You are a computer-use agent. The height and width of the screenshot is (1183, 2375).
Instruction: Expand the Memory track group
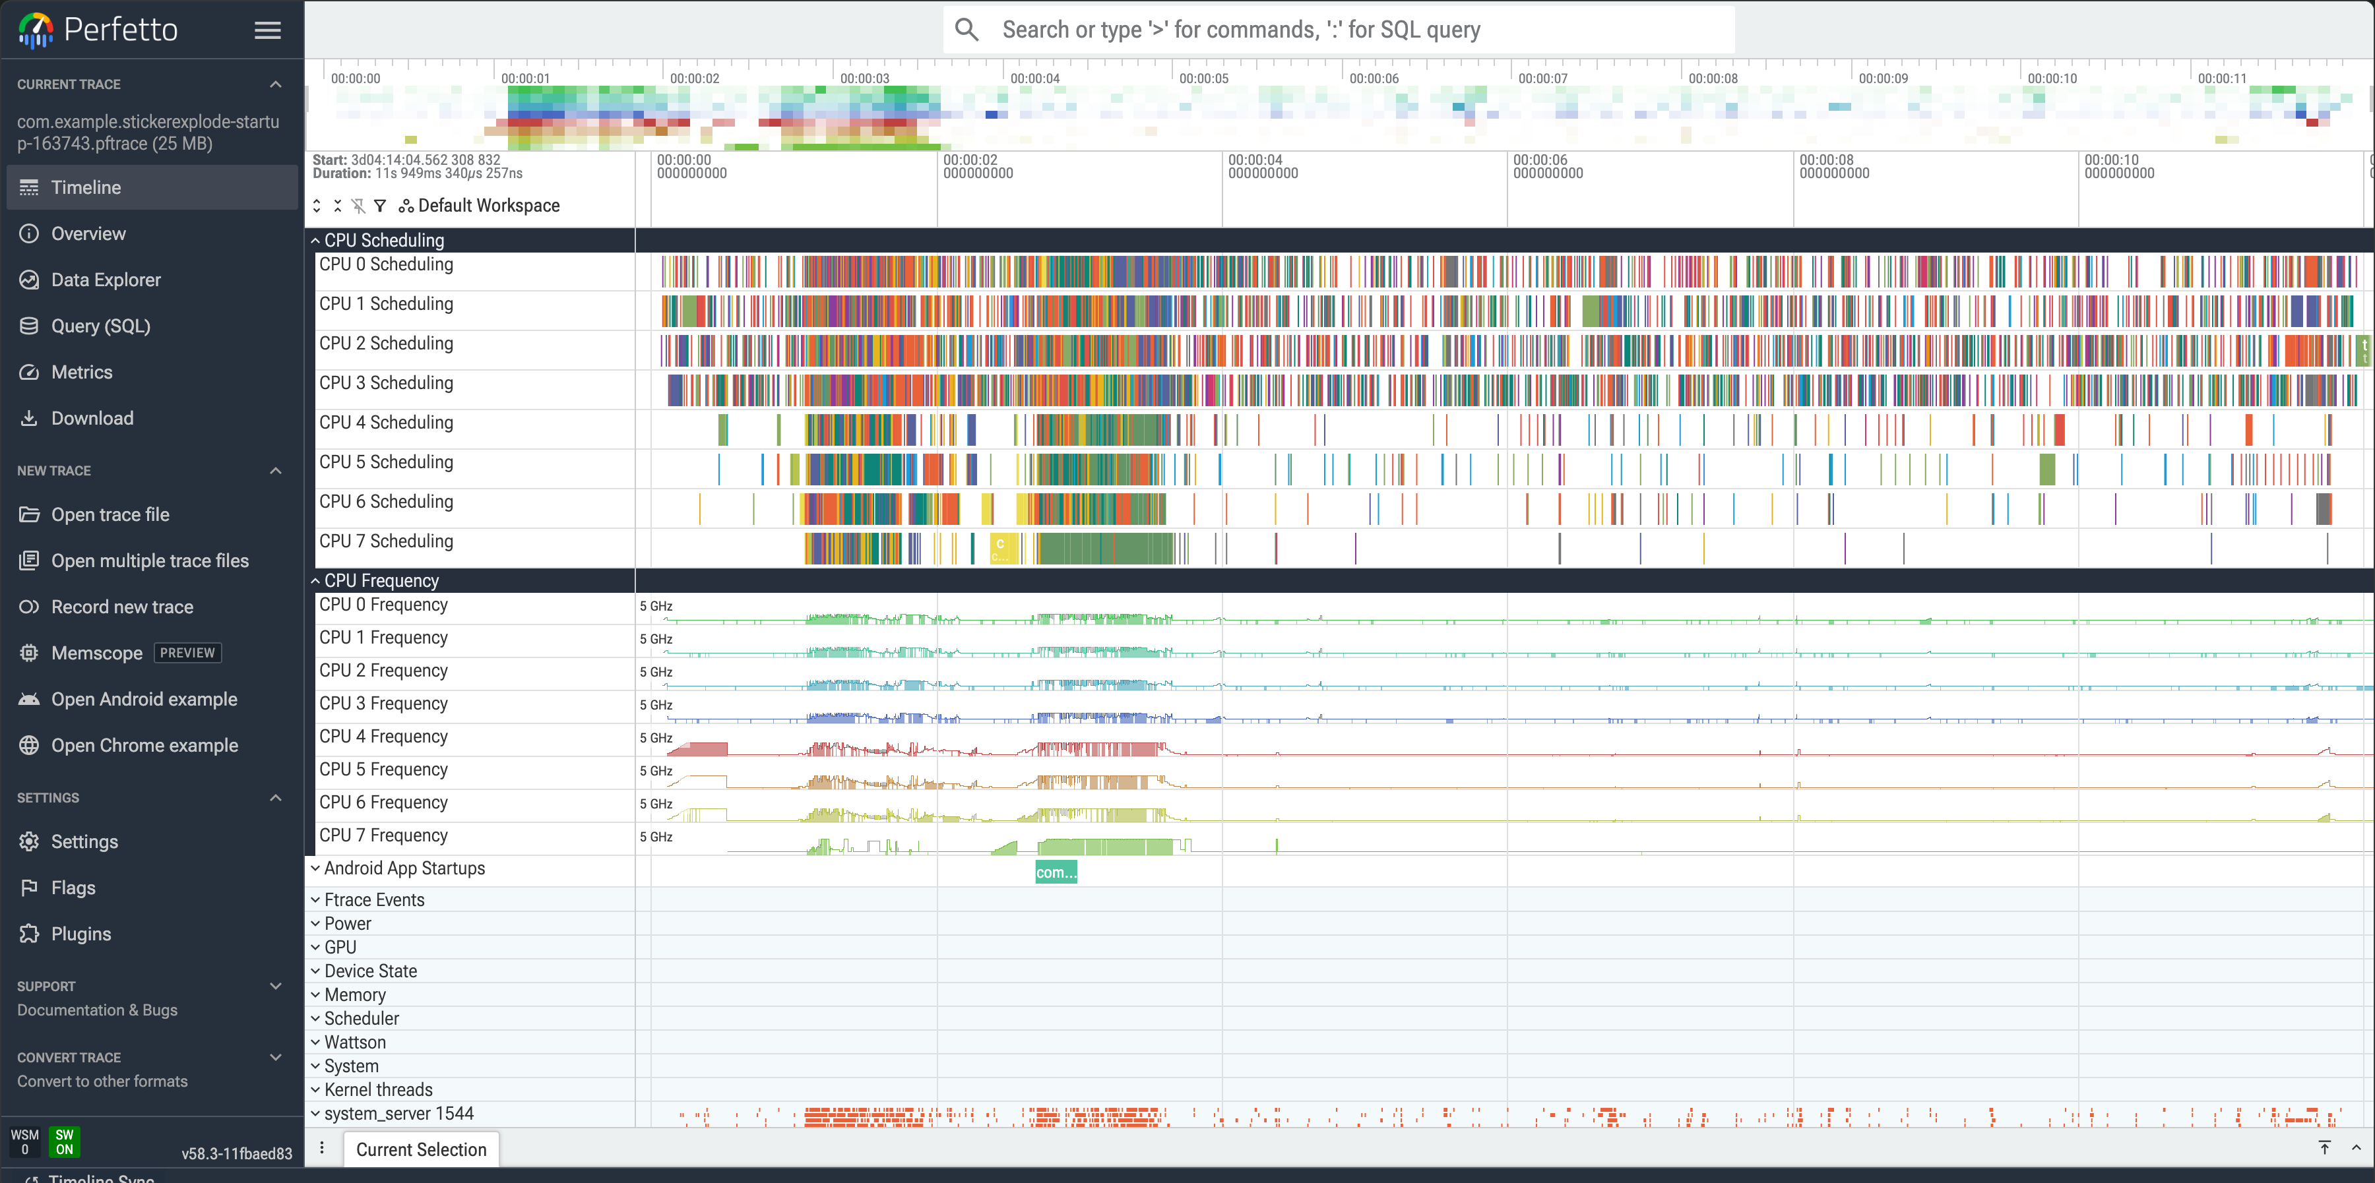tap(315, 995)
